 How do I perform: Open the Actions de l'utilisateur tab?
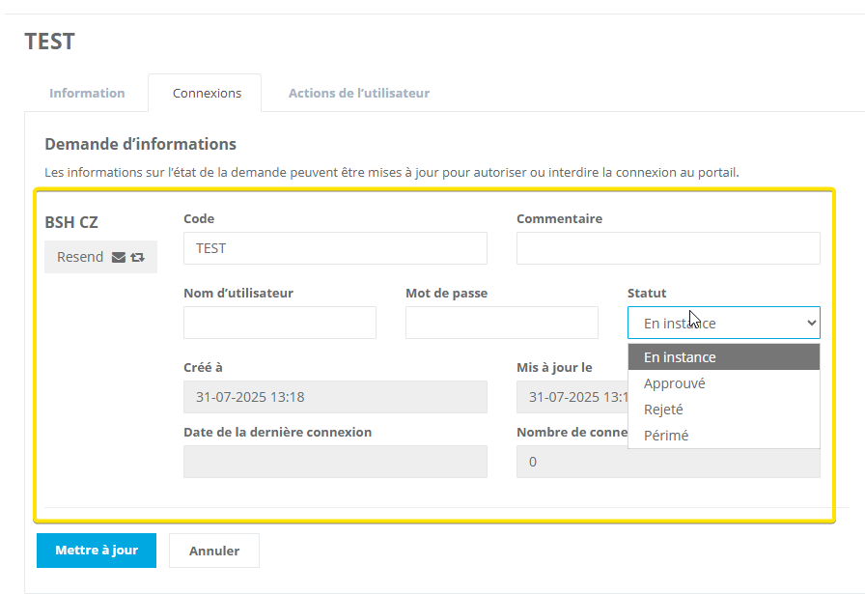click(x=358, y=94)
